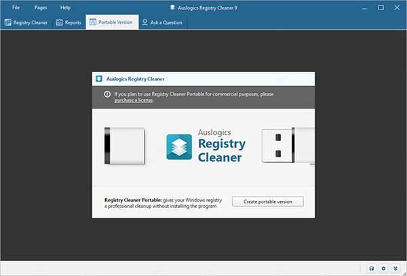Open the Pages menu
The width and height of the screenshot is (407, 276).
(x=41, y=7)
